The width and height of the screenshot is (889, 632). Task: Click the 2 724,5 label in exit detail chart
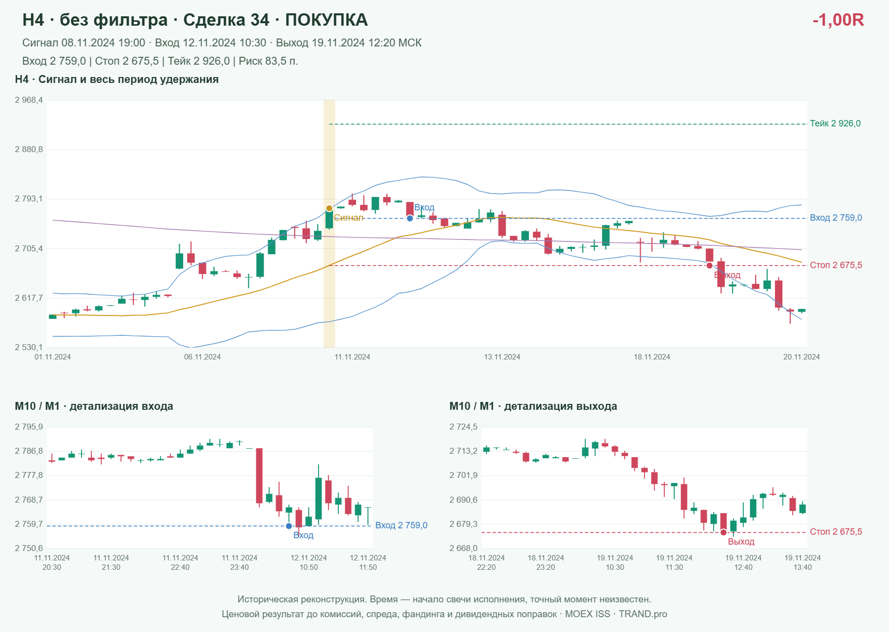pyautogui.click(x=463, y=427)
